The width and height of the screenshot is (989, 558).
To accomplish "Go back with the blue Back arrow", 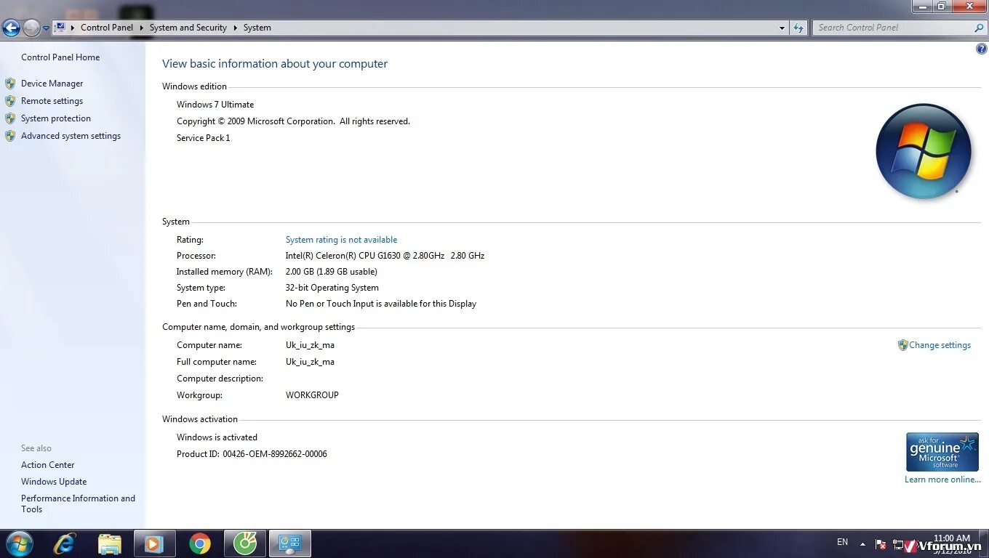I will pos(11,28).
